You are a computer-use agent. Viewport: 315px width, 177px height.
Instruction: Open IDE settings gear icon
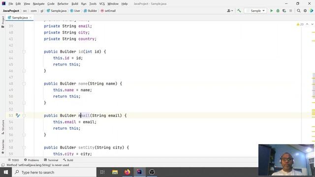coord(305,11)
